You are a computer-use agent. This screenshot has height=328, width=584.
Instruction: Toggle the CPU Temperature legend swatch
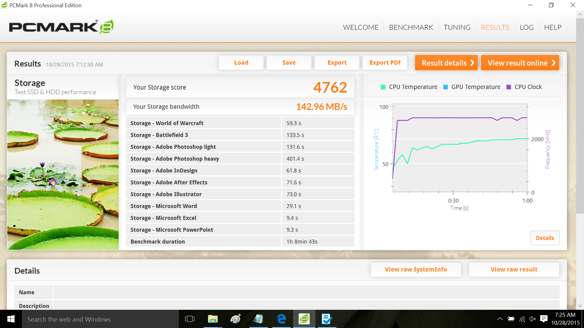[x=383, y=87]
